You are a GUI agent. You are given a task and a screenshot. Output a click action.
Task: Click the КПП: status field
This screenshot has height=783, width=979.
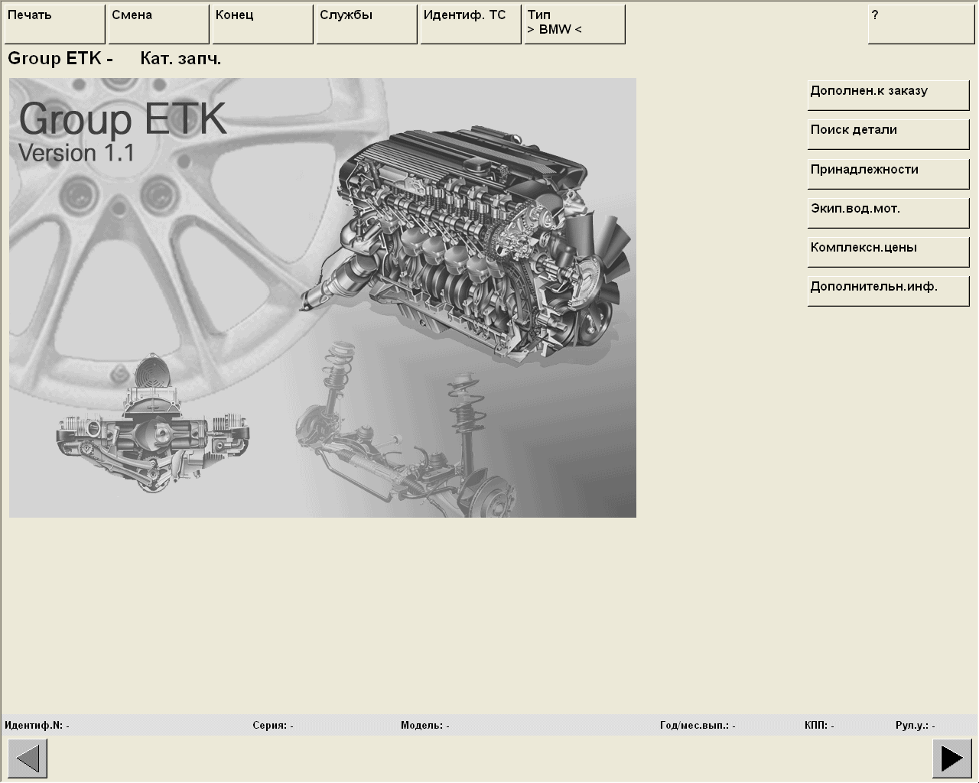[x=819, y=725]
